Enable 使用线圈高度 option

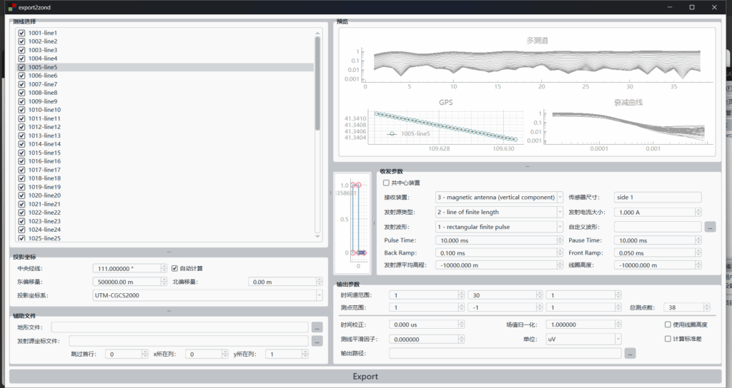(x=668, y=325)
